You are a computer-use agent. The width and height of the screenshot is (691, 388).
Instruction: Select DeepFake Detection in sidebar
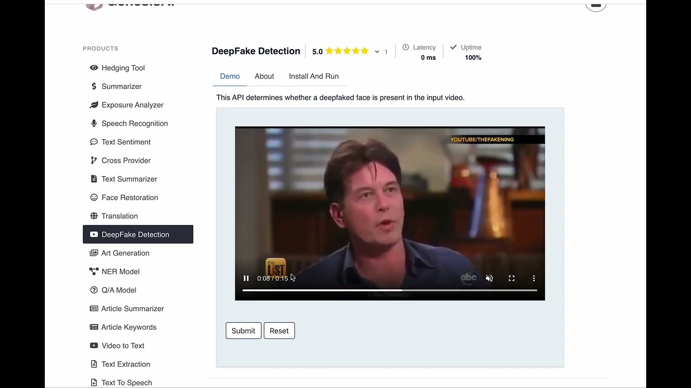pyautogui.click(x=138, y=234)
